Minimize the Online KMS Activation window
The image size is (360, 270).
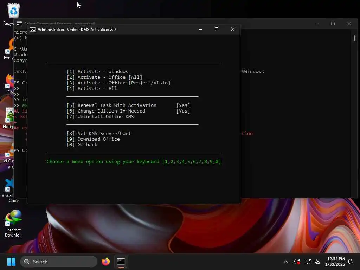coord(200,30)
